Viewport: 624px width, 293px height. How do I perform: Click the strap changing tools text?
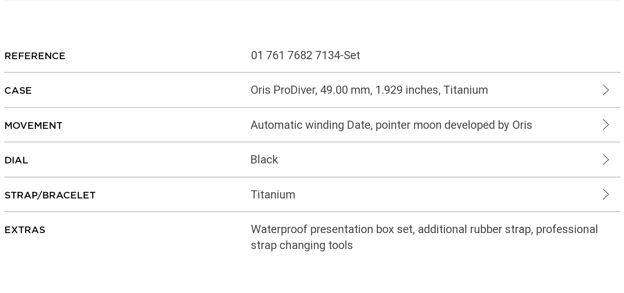pyautogui.click(x=301, y=245)
